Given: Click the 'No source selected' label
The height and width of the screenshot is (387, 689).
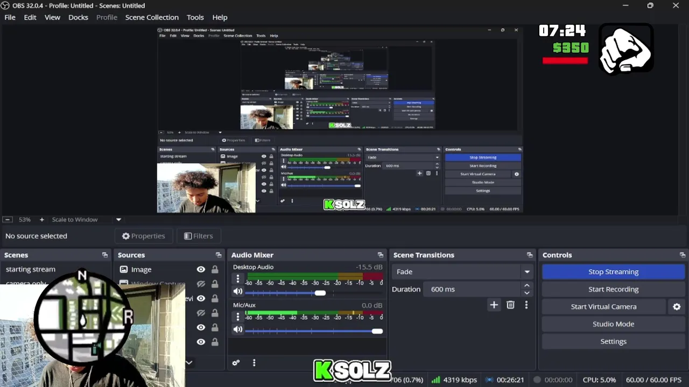Looking at the screenshot, I should [36, 236].
